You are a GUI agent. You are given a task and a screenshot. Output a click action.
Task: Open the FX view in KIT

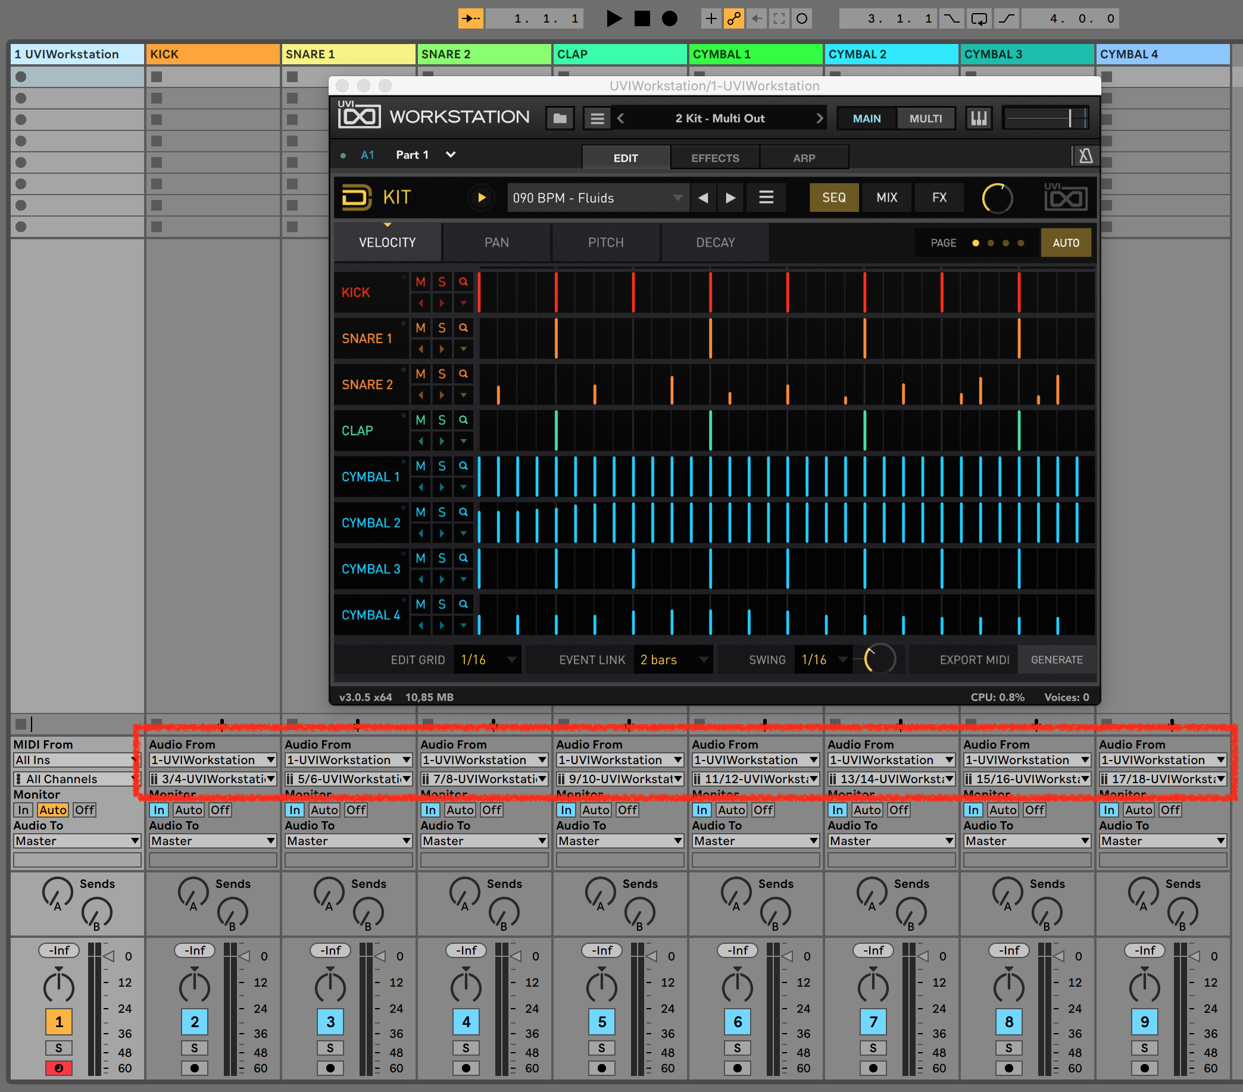pyautogui.click(x=939, y=198)
